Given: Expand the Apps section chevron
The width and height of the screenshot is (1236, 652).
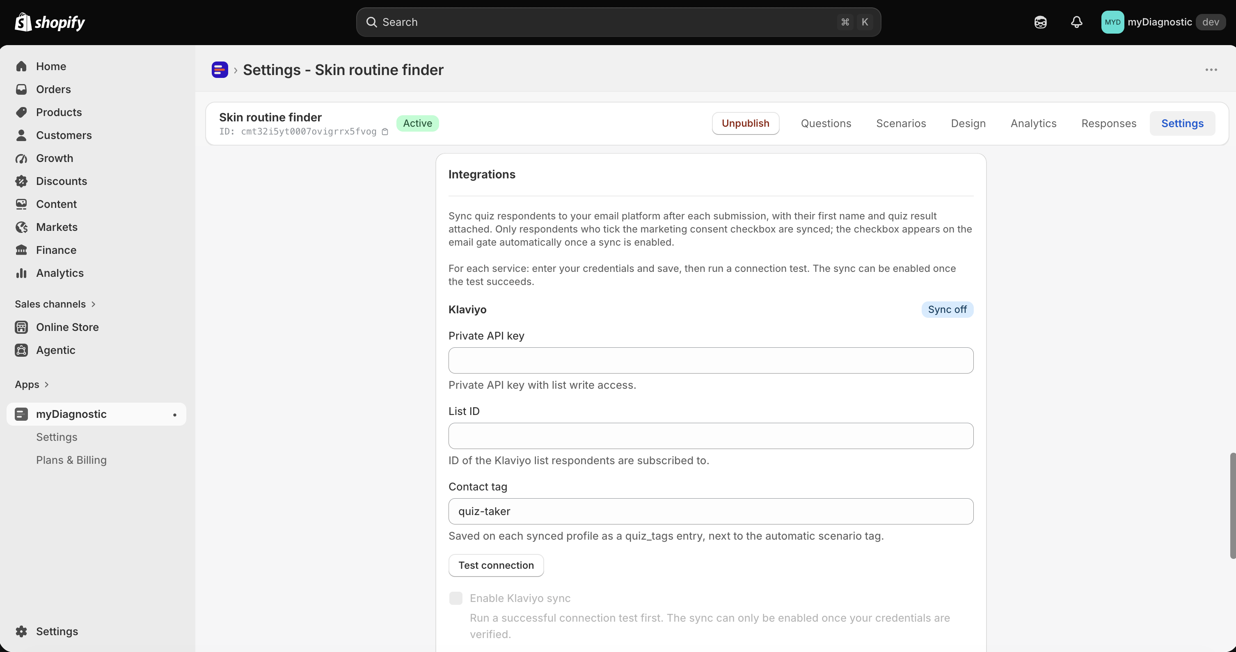Looking at the screenshot, I should 46,385.
